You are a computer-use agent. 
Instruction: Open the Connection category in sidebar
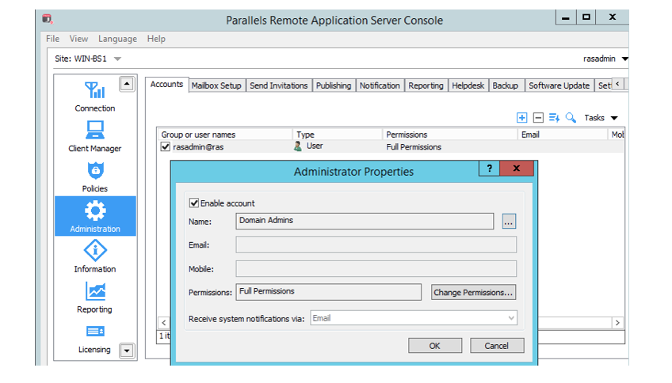click(95, 97)
